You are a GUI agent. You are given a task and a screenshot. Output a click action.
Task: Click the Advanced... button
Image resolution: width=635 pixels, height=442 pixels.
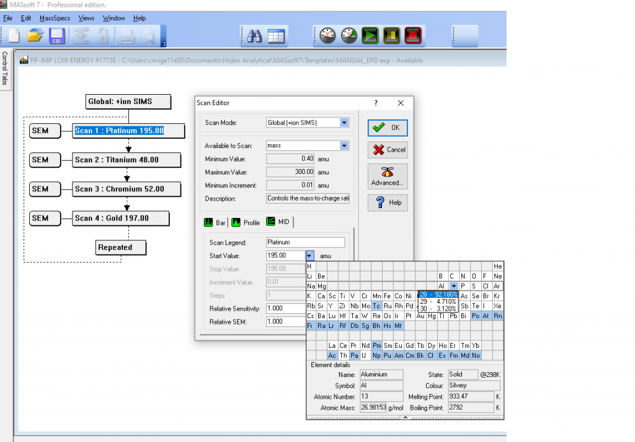click(x=388, y=176)
